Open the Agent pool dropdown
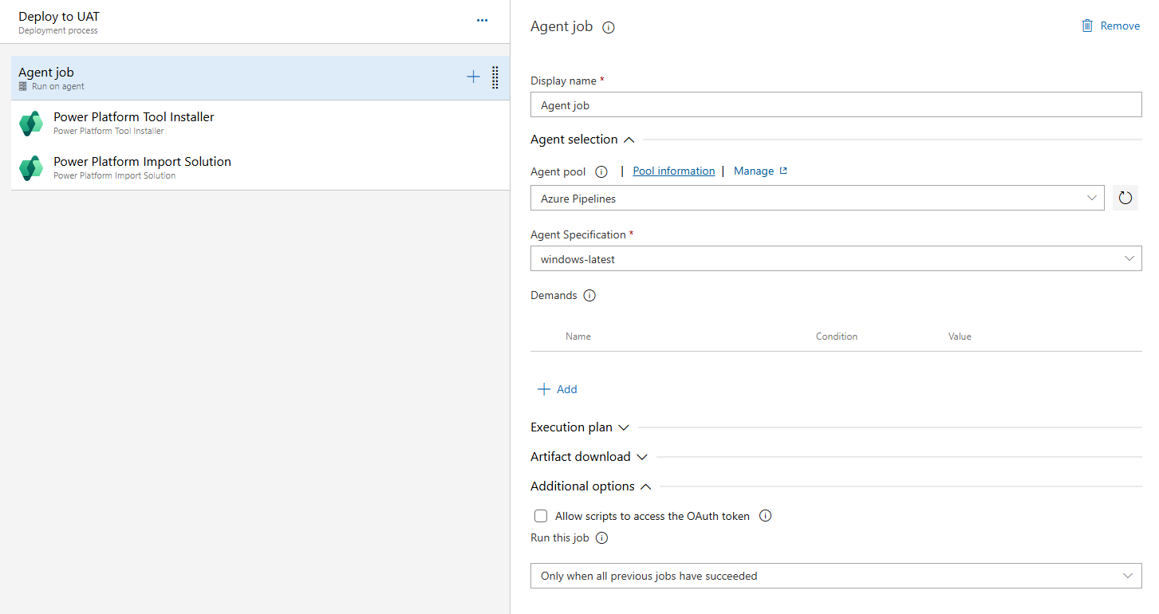This screenshot has height=614, width=1159. (x=817, y=198)
